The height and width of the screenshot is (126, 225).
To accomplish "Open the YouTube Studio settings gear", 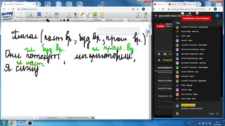I will point(197,13).
